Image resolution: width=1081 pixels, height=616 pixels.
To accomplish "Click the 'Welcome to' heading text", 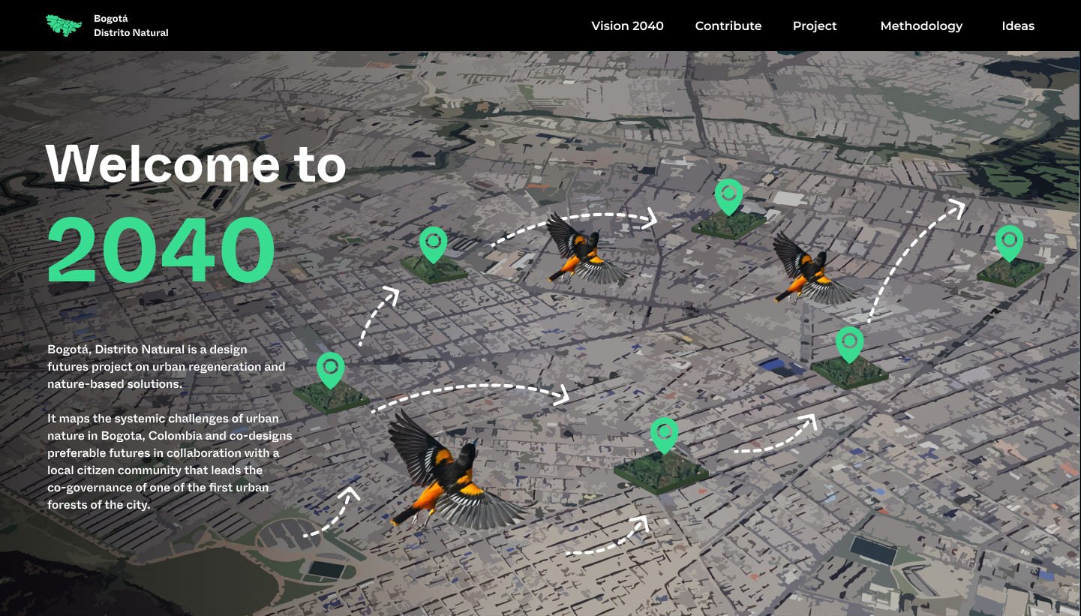I will tap(196, 163).
